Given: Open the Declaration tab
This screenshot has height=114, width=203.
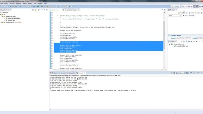Looking at the screenshot, I should (x=71, y=73).
